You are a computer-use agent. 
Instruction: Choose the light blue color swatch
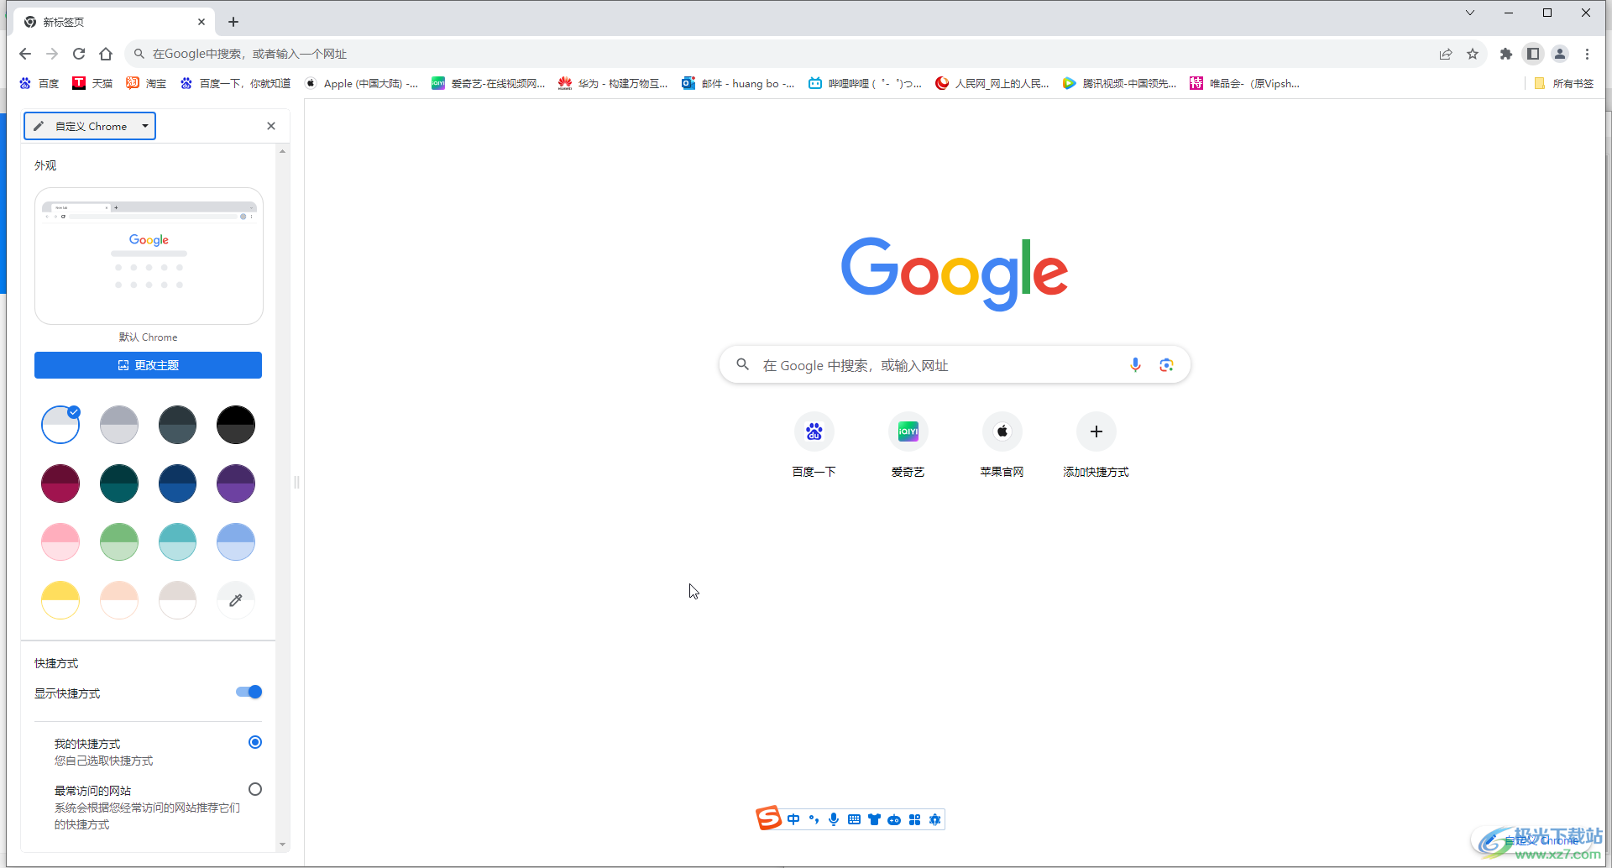point(236,541)
